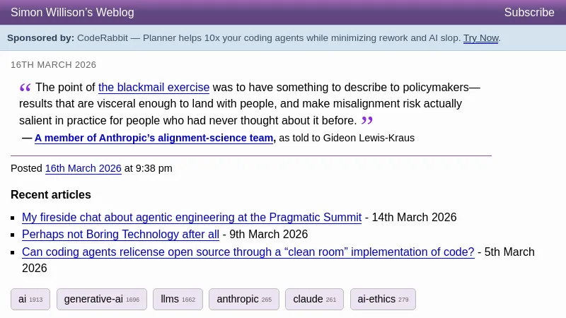Open Simon Willison's Weblog home link
Viewport: 566px width, 318px height.
pos(72,13)
